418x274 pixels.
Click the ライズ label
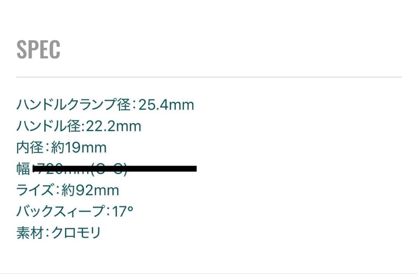36,190
